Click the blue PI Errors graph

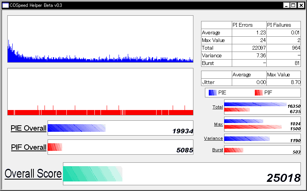100,39
